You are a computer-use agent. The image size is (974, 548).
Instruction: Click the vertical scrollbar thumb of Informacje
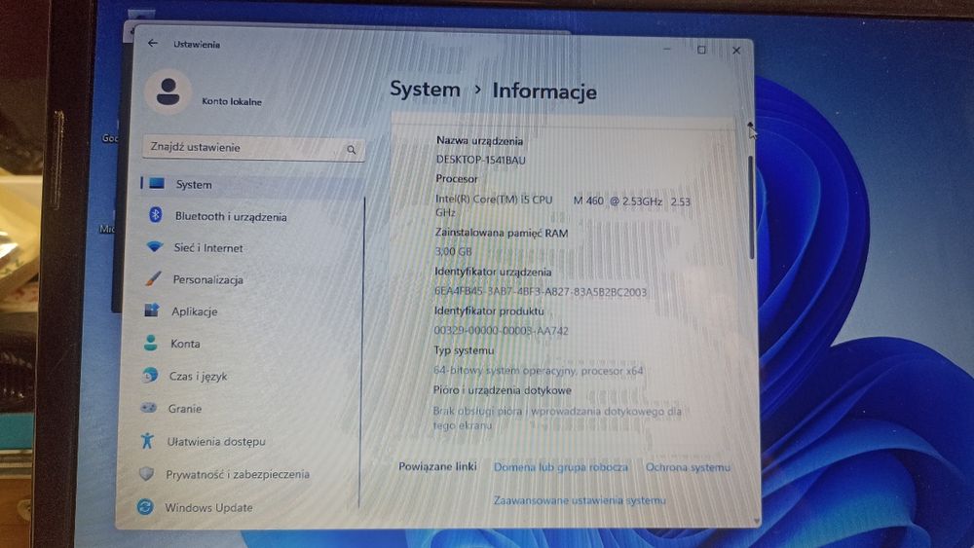[751, 207]
